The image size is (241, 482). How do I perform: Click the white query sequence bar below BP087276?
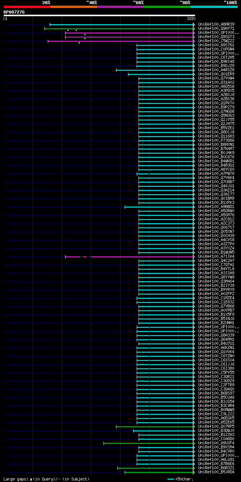(99, 15)
